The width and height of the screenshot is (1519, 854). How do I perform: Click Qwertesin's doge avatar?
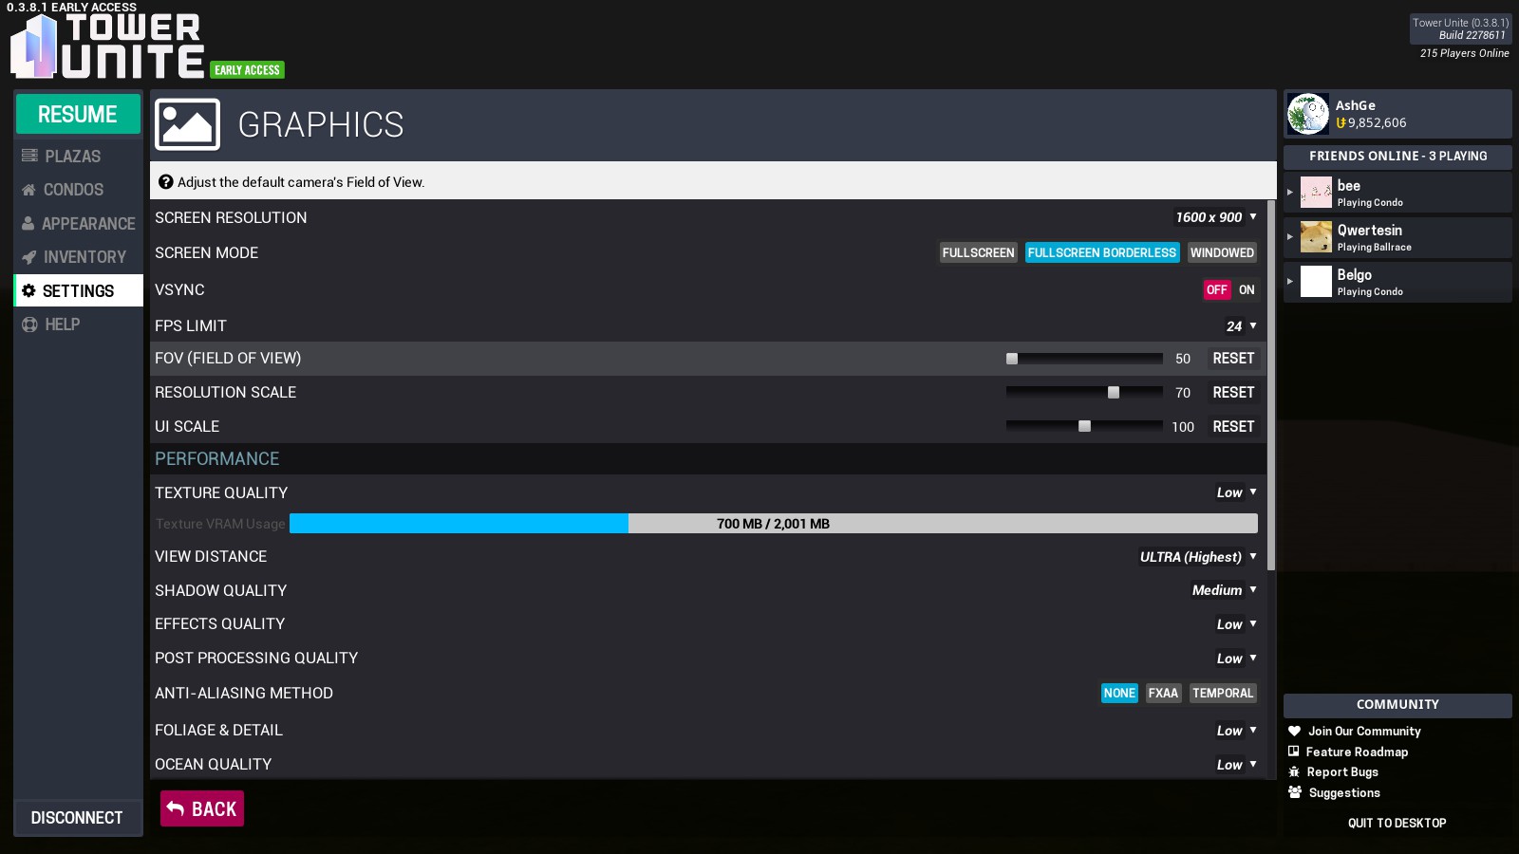coord(1316,237)
